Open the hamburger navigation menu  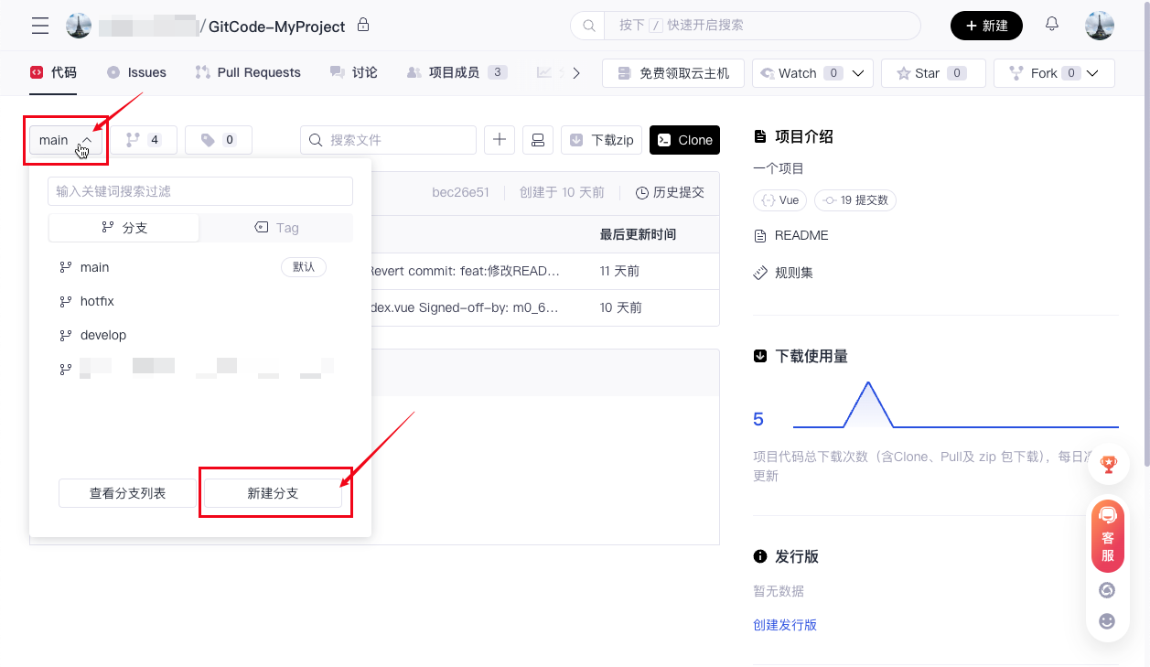point(40,26)
